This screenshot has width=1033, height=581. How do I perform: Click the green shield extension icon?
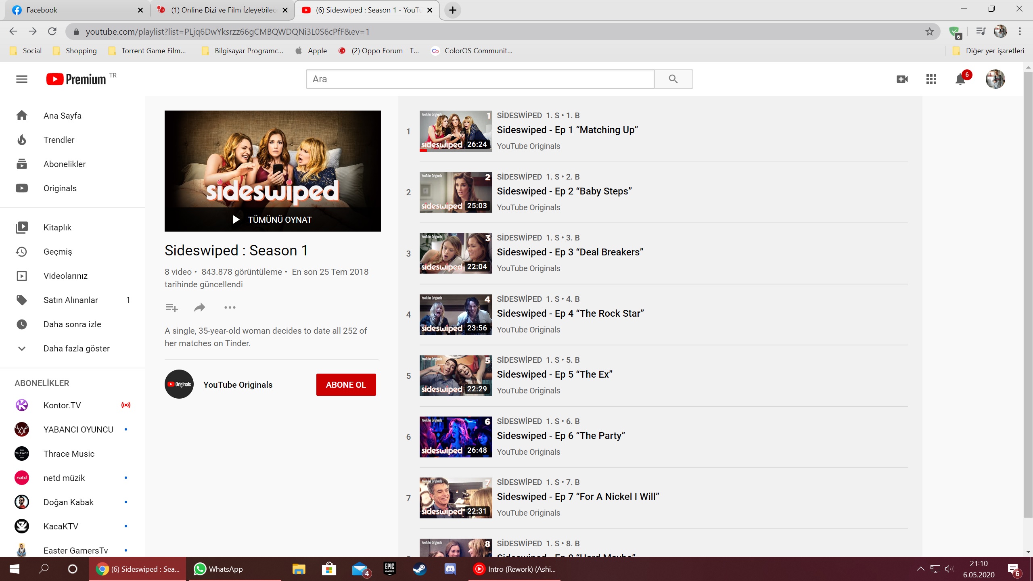[x=955, y=32]
